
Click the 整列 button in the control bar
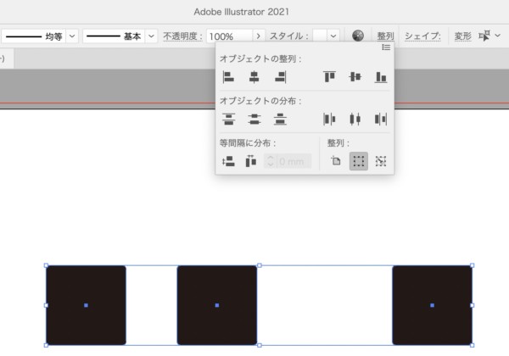(x=385, y=36)
